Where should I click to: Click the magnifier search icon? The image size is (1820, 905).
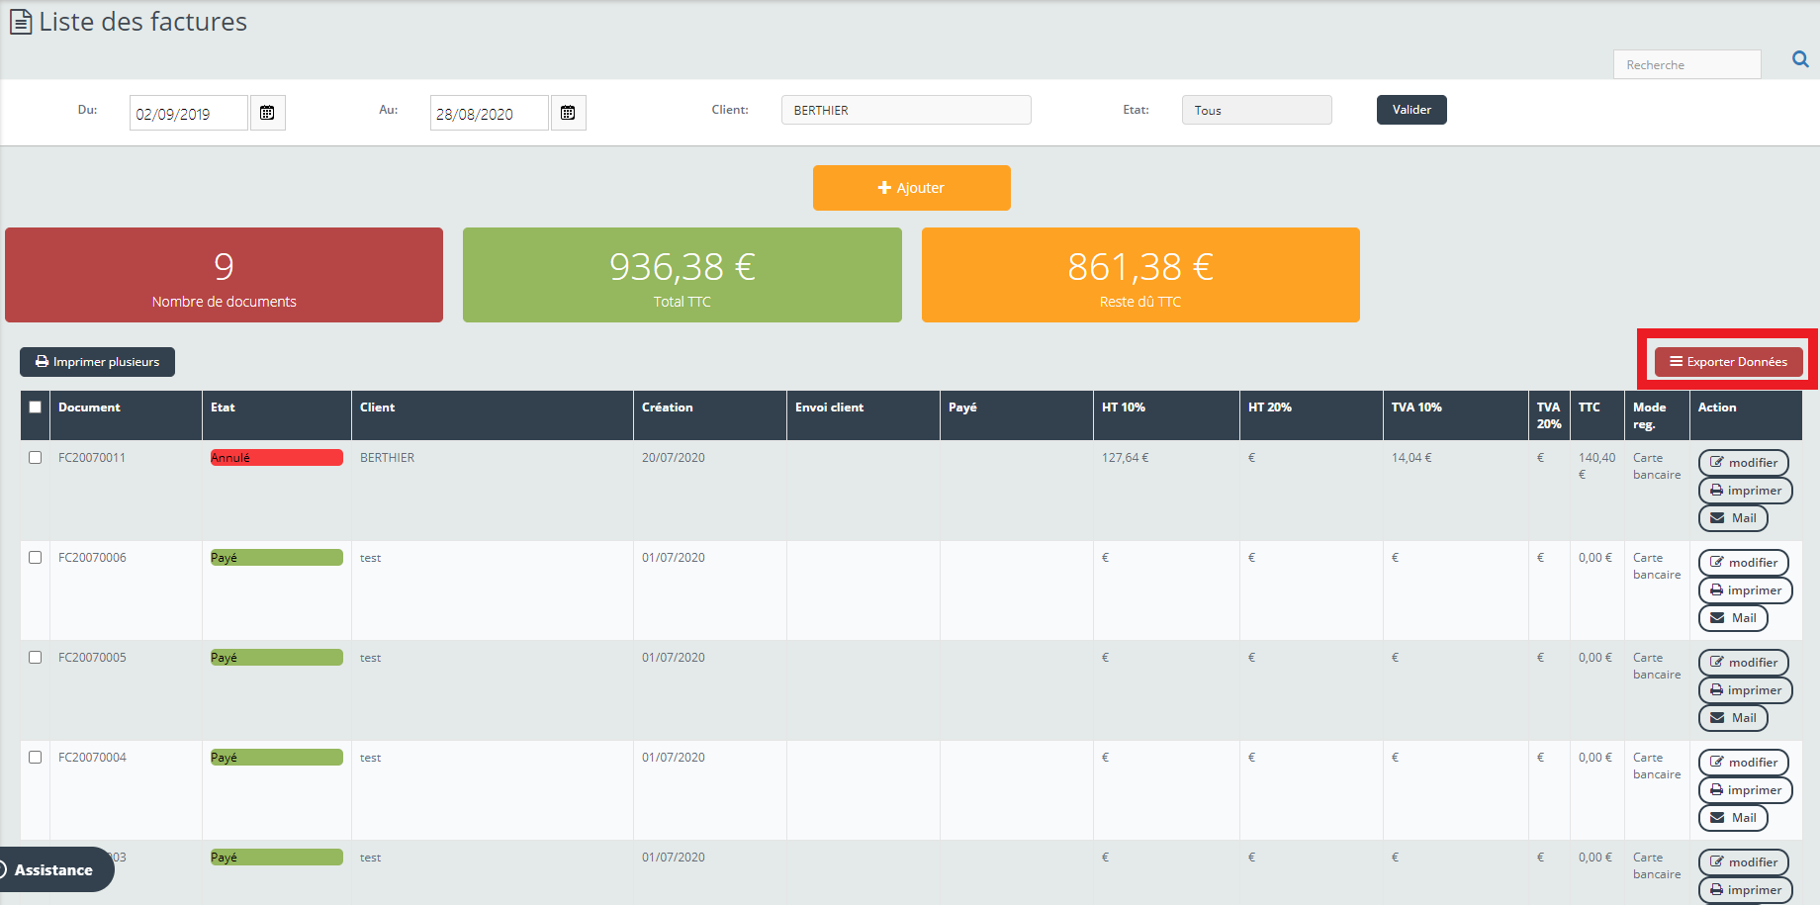click(x=1800, y=60)
